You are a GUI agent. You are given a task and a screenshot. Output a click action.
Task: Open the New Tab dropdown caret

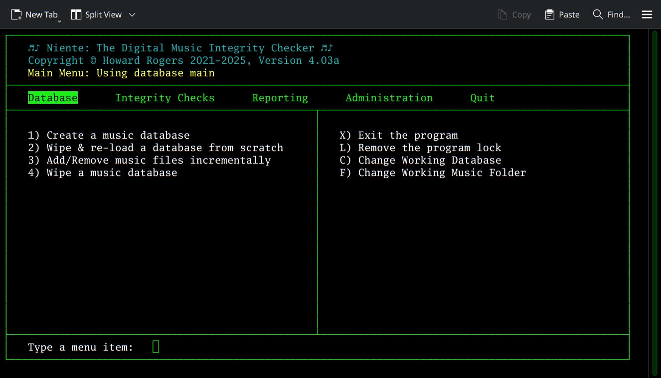(59, 20)
